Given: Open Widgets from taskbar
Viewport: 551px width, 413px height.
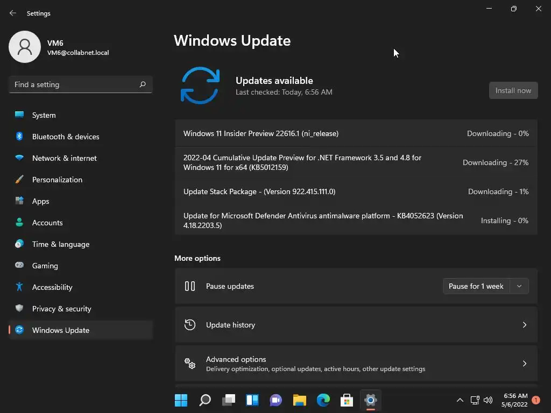Looking at the screenshot, I should 252,400.
